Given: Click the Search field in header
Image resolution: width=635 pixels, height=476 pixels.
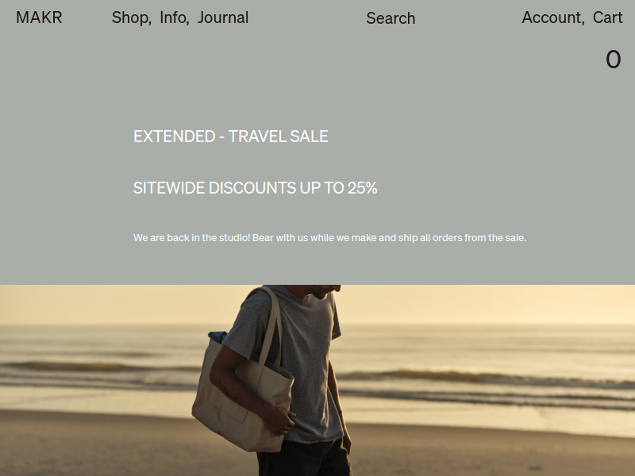Looking at the screenshot, I should (391, 18).
